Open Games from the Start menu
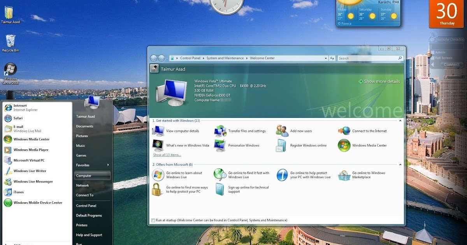This screenshot has width=467, height=245. click(81, 155)
